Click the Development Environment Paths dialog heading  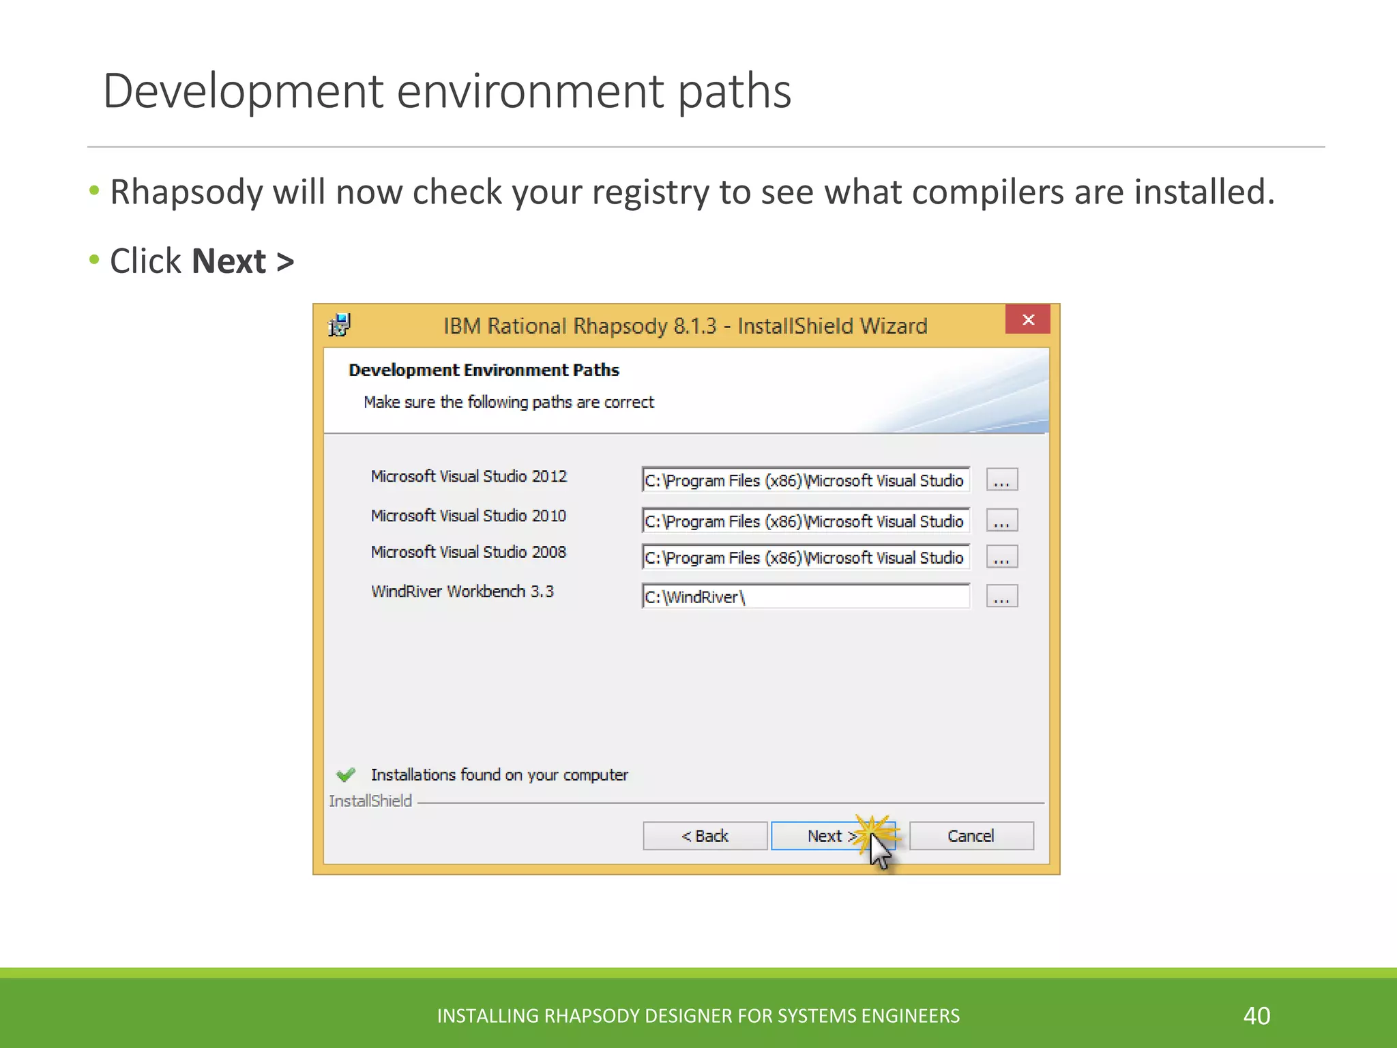(484, 370)
